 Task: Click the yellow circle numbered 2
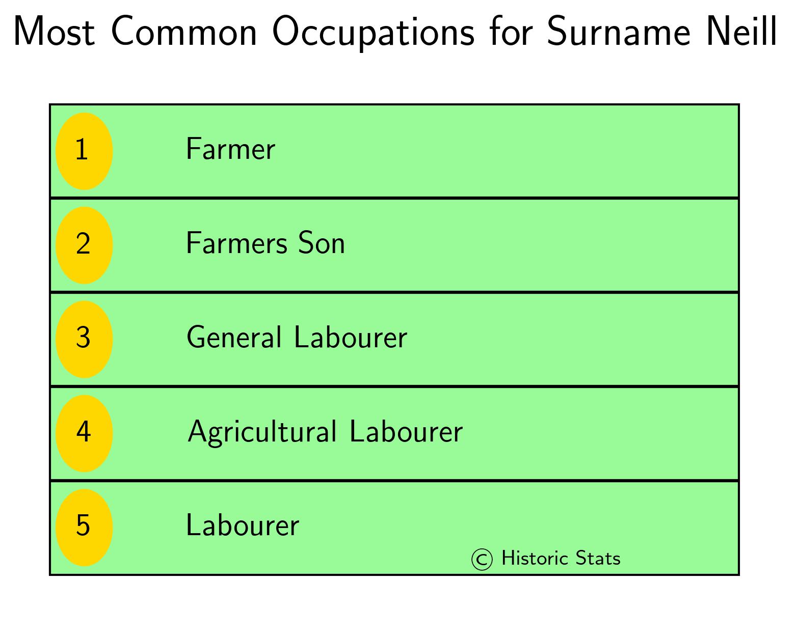[84, 245]
